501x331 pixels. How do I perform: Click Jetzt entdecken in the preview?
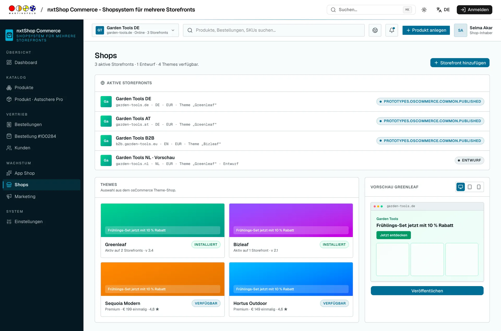coord(393,235)
